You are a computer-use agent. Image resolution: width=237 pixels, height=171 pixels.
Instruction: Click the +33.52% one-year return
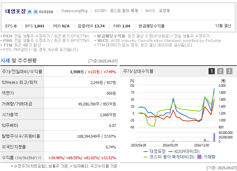108,158
